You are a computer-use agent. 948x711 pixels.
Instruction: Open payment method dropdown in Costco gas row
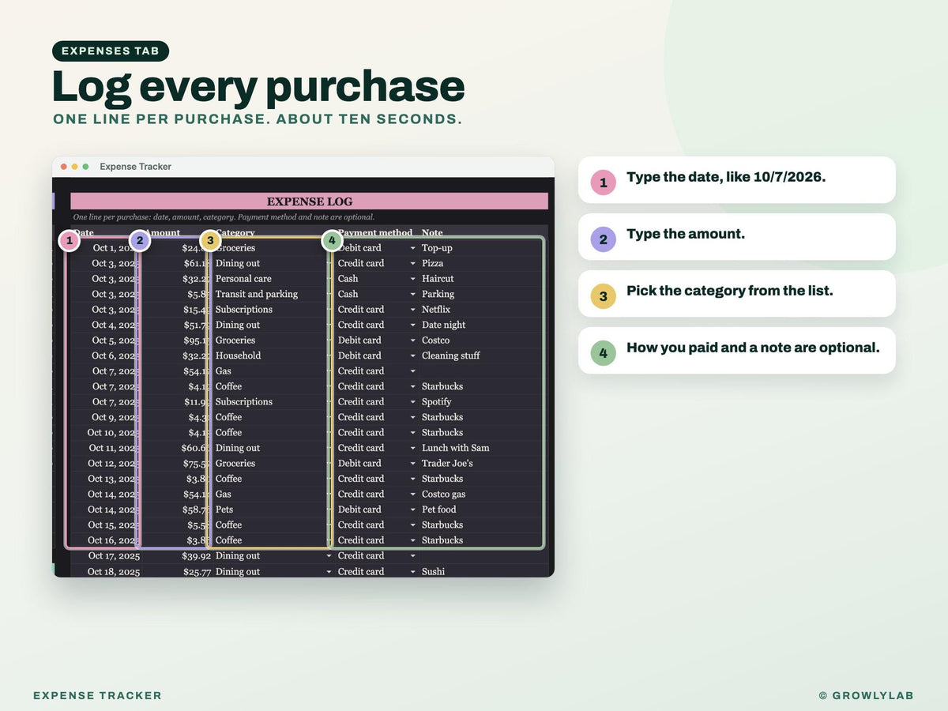pos(412,495)
